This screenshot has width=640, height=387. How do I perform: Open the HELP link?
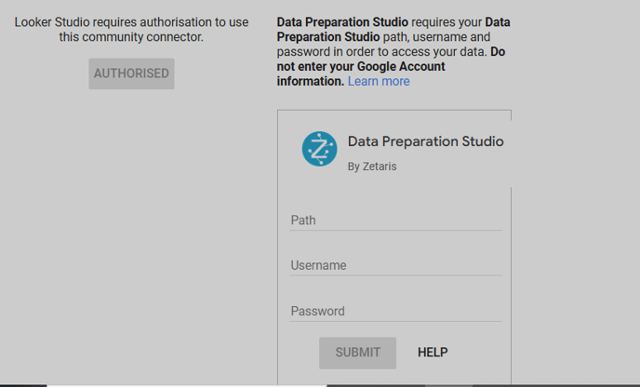click(433, 353)
